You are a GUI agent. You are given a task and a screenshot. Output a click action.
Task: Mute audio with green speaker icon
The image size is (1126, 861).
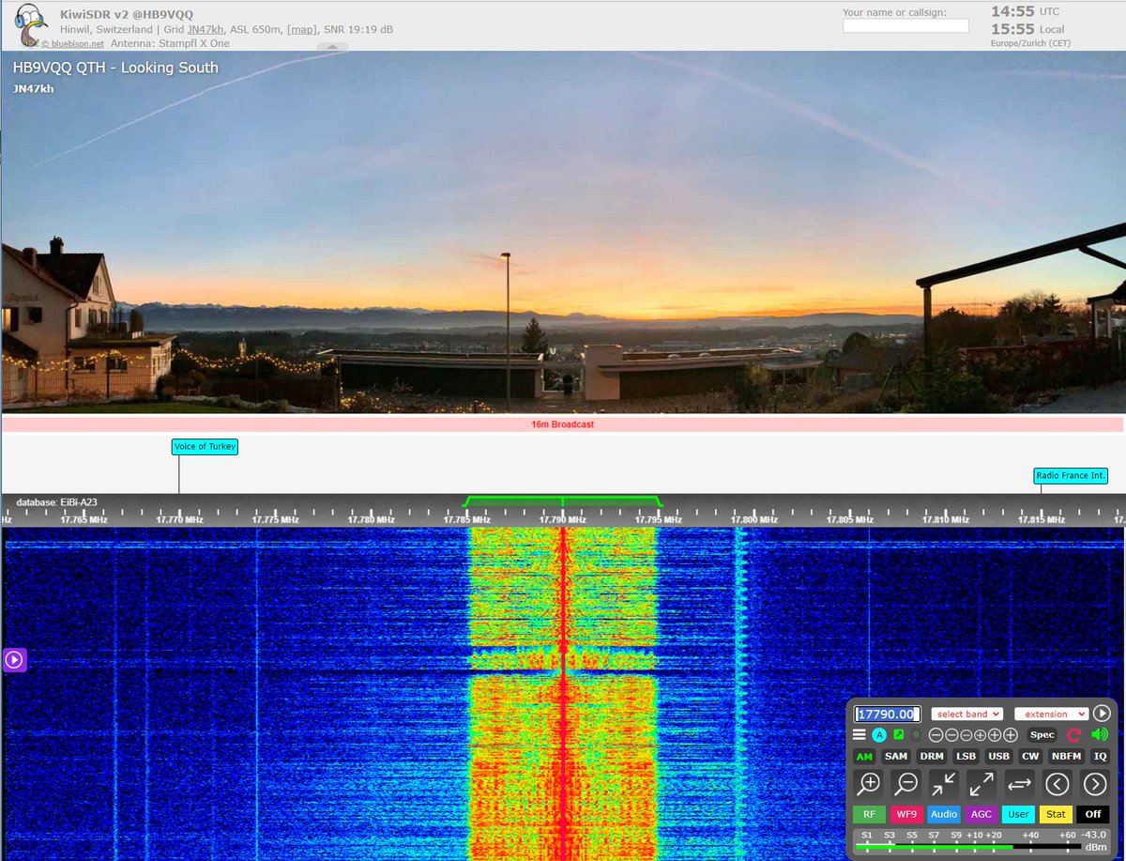tap(1099, 735)
